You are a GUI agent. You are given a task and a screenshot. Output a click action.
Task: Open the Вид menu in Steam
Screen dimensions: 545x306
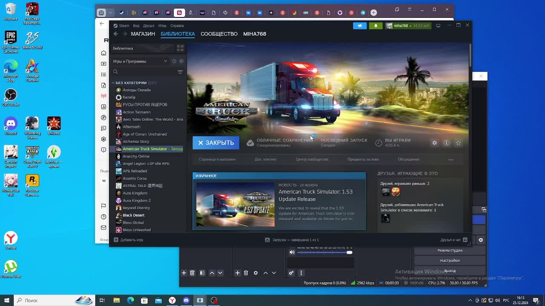tap(136, 25)
